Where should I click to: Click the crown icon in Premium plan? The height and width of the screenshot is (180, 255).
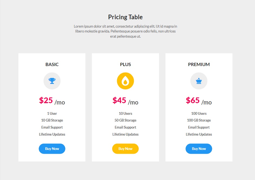[199, 81]
